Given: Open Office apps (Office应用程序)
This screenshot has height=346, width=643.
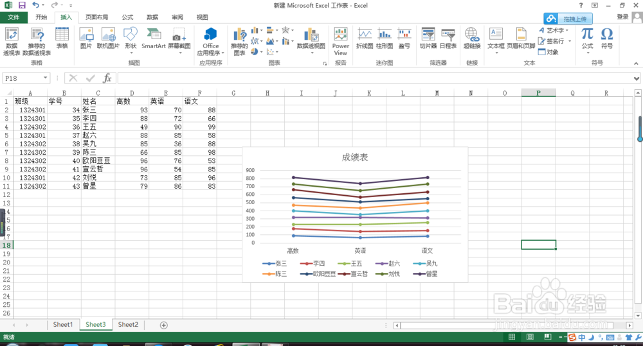Looking at the screenshot, I should pos(210,41).
